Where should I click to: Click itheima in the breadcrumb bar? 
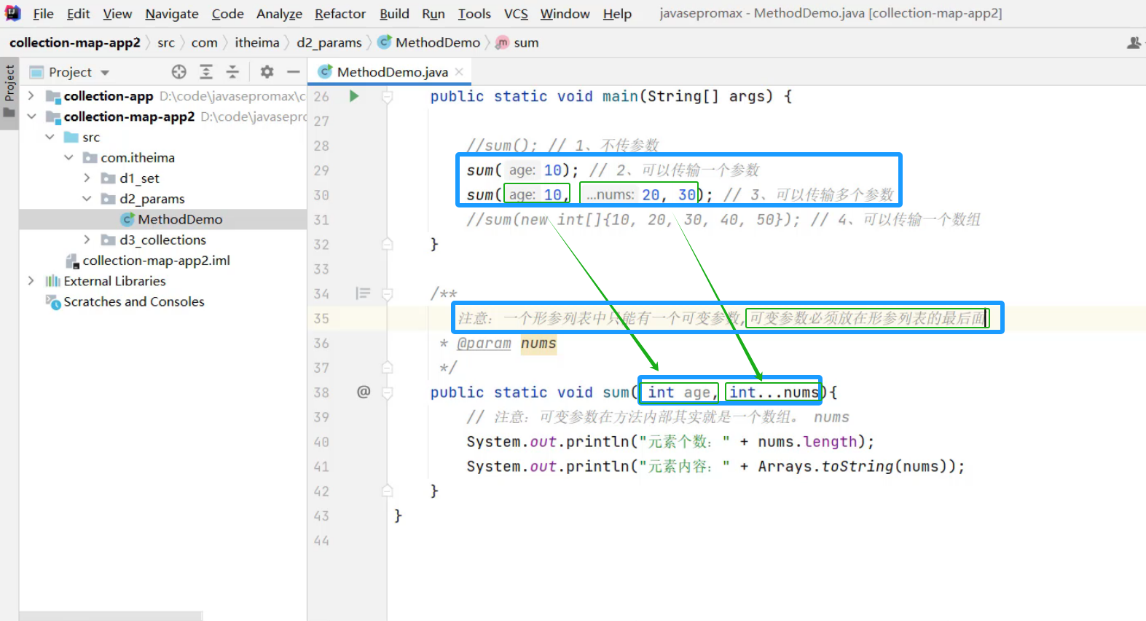[x=256, y=43]
